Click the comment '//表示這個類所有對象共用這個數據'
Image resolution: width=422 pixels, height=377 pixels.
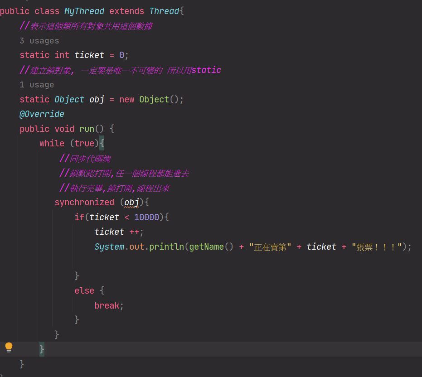[86, 26]
